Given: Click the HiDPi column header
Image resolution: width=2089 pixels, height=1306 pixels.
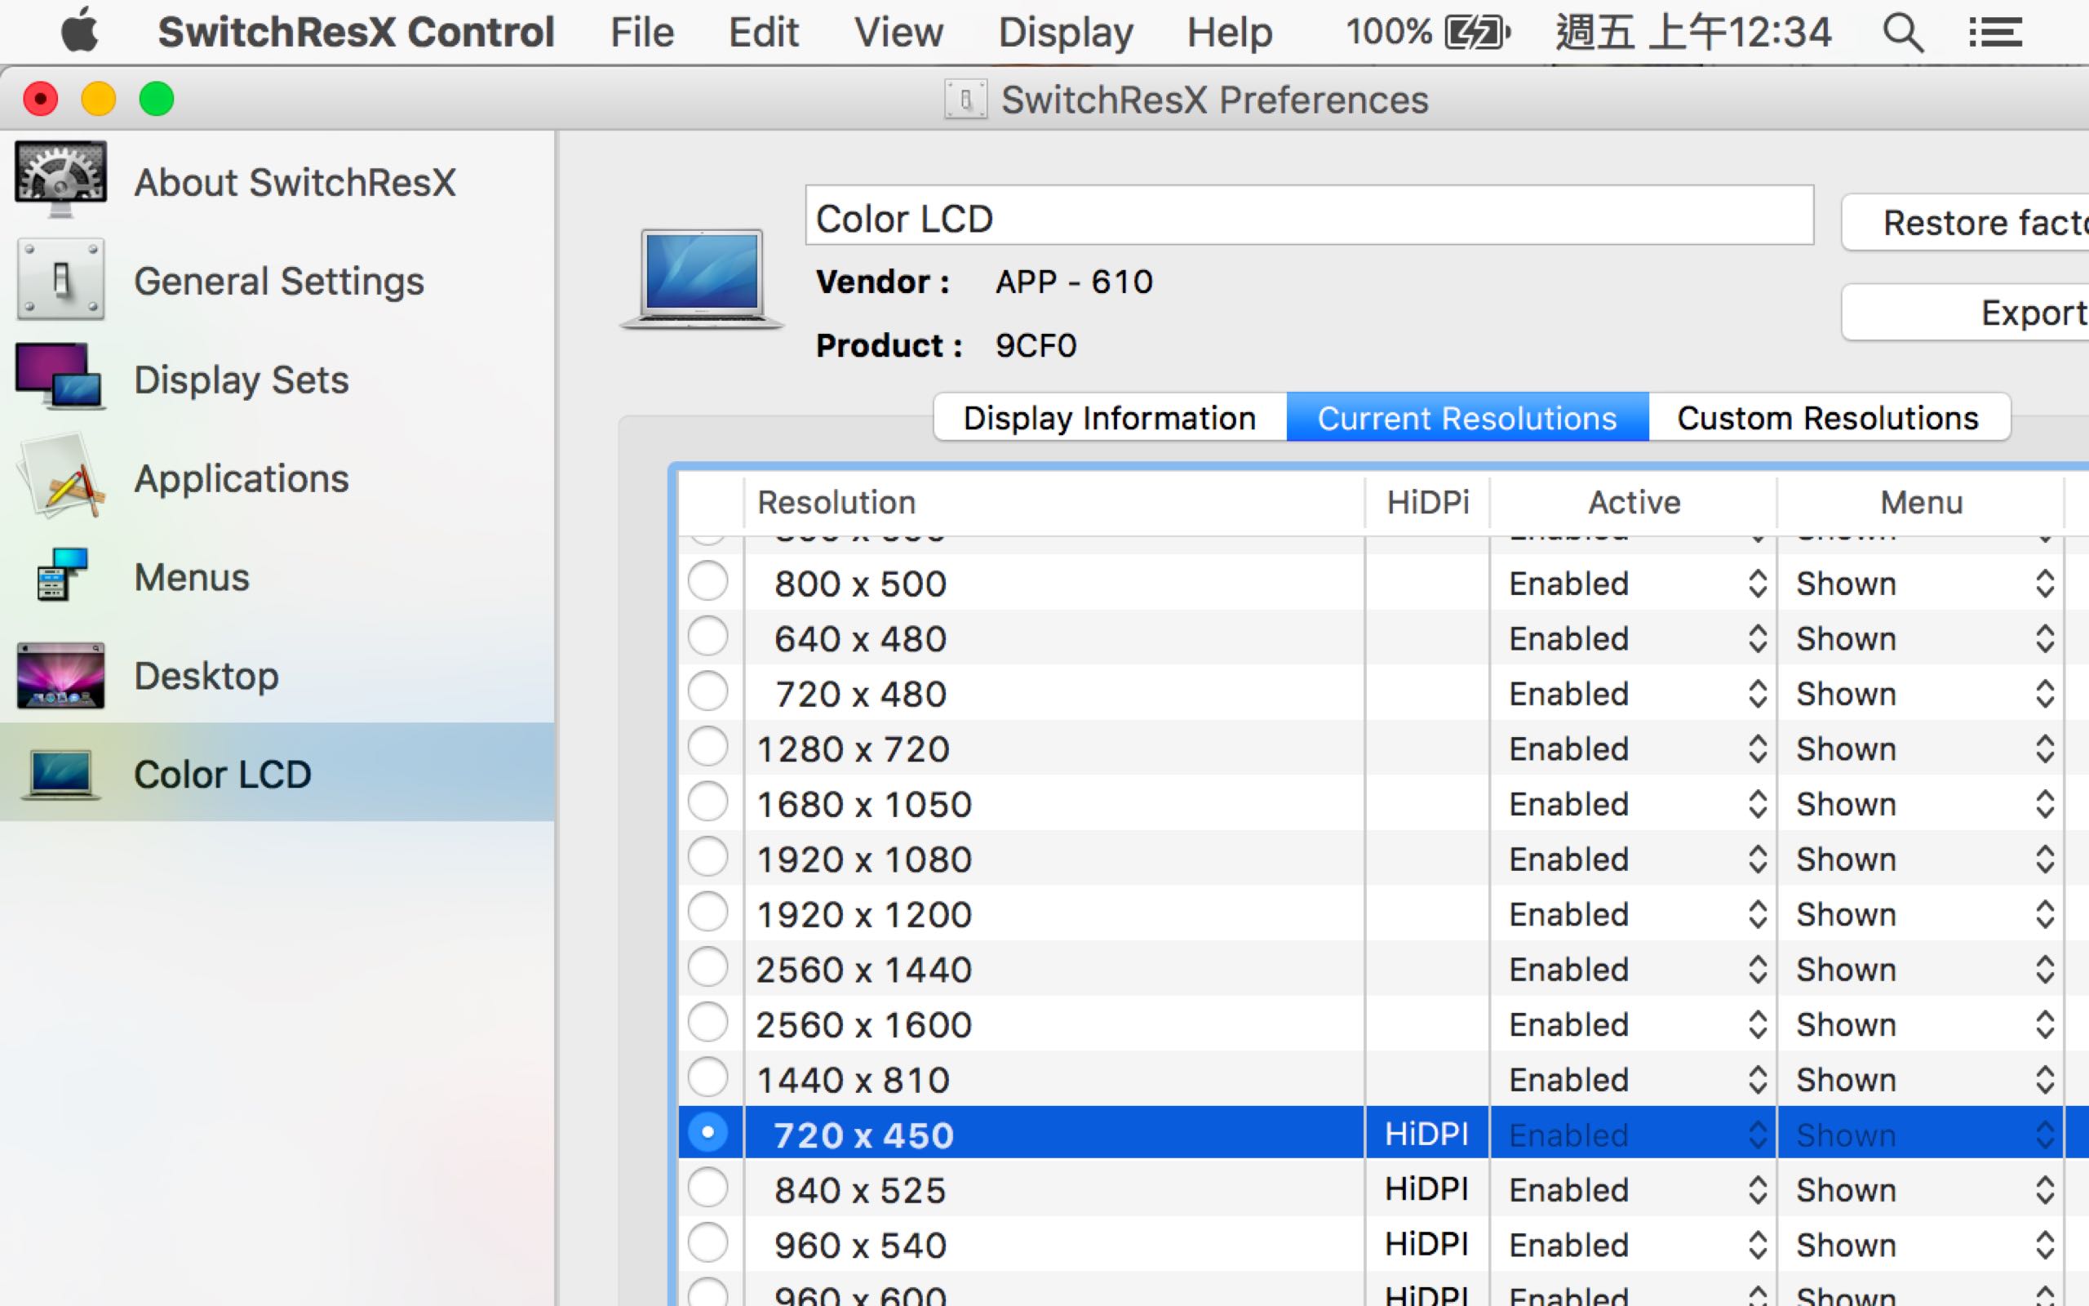Looking at the screenshot, I should pos(1427,502).
